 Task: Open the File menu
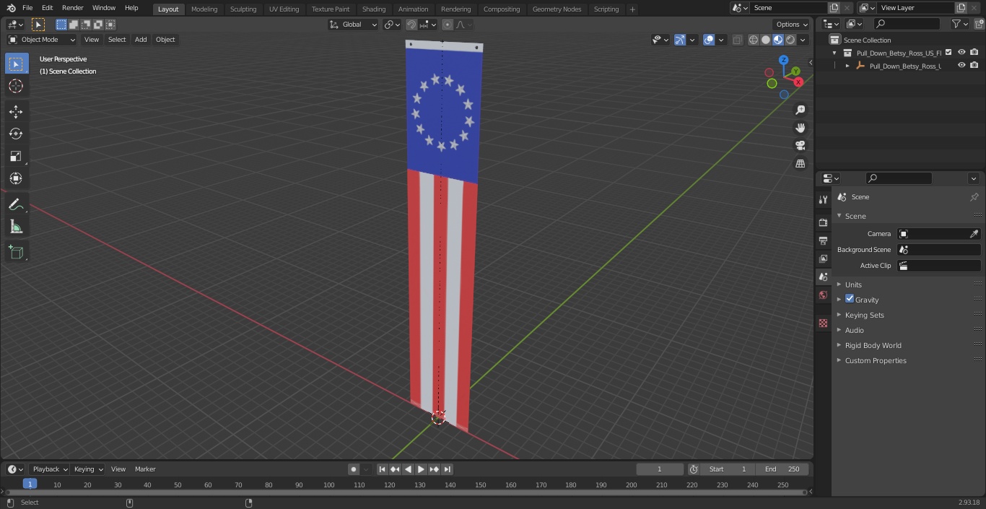27,8
